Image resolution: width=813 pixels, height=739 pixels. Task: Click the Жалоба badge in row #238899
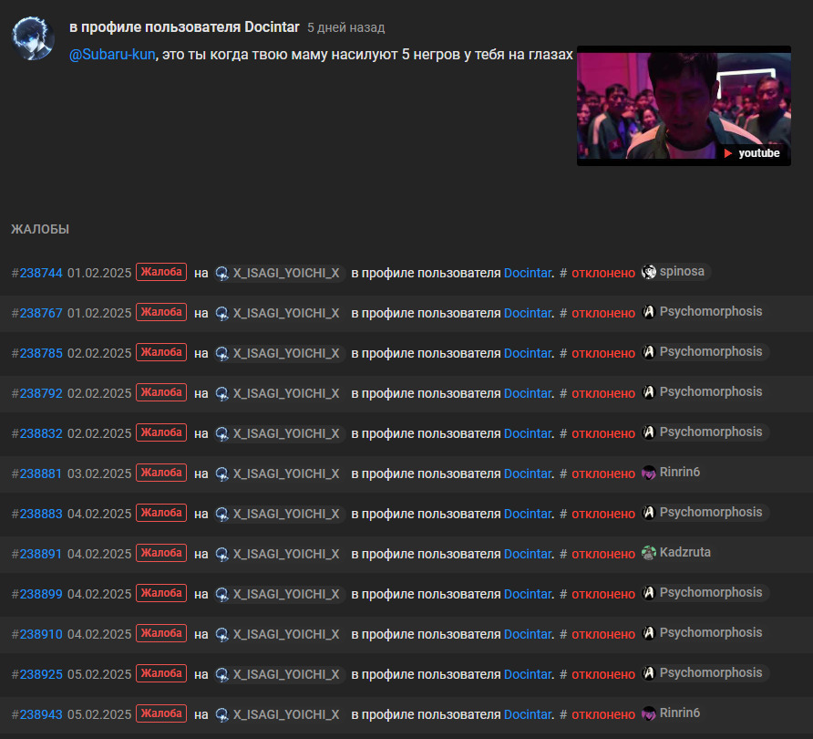[161, 593]
